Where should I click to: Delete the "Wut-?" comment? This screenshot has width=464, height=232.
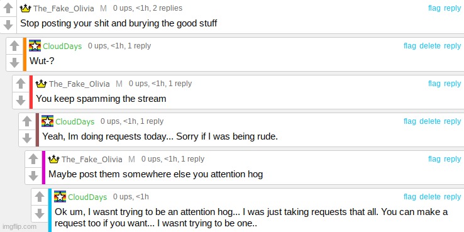(430, 45)
